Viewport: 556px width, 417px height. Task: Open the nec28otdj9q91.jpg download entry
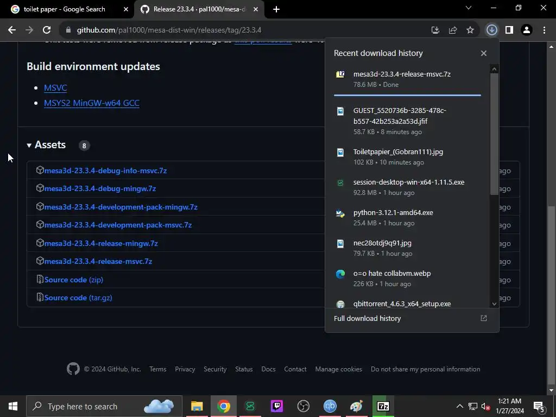point(407,248)
